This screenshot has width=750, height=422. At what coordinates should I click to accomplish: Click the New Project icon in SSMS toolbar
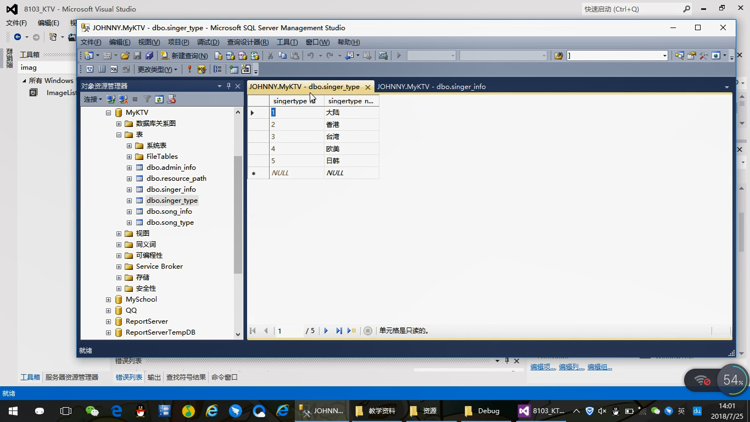tap(89, 55)
